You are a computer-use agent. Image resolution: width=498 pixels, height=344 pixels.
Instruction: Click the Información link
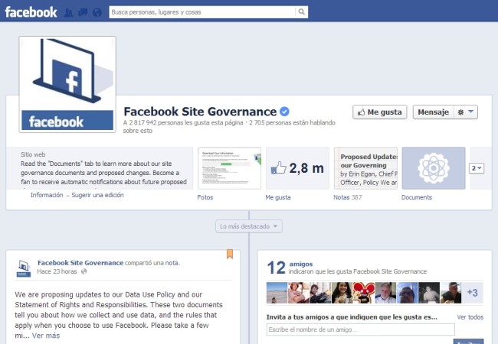click(x=47, y=195)
